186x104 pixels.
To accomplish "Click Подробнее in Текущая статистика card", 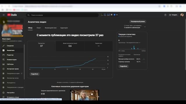I will pyautogui.click(x=124, y=66).
